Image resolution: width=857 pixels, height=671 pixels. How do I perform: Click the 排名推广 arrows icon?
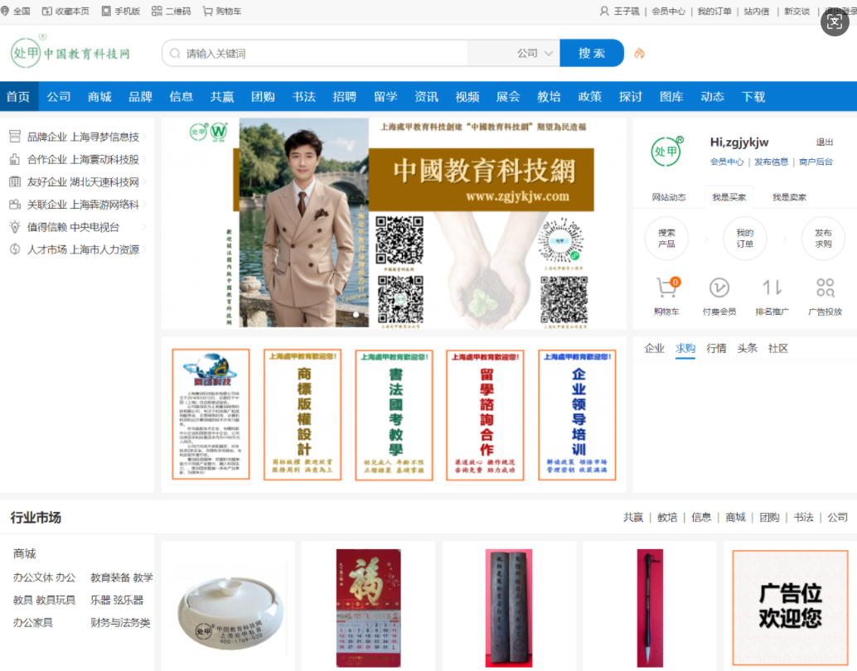(772, 287)
